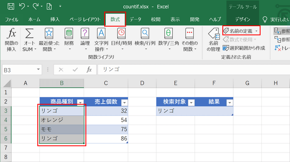Click 選択範囲から作成 button
Screen dimensions: 290x162
[244, 48]
